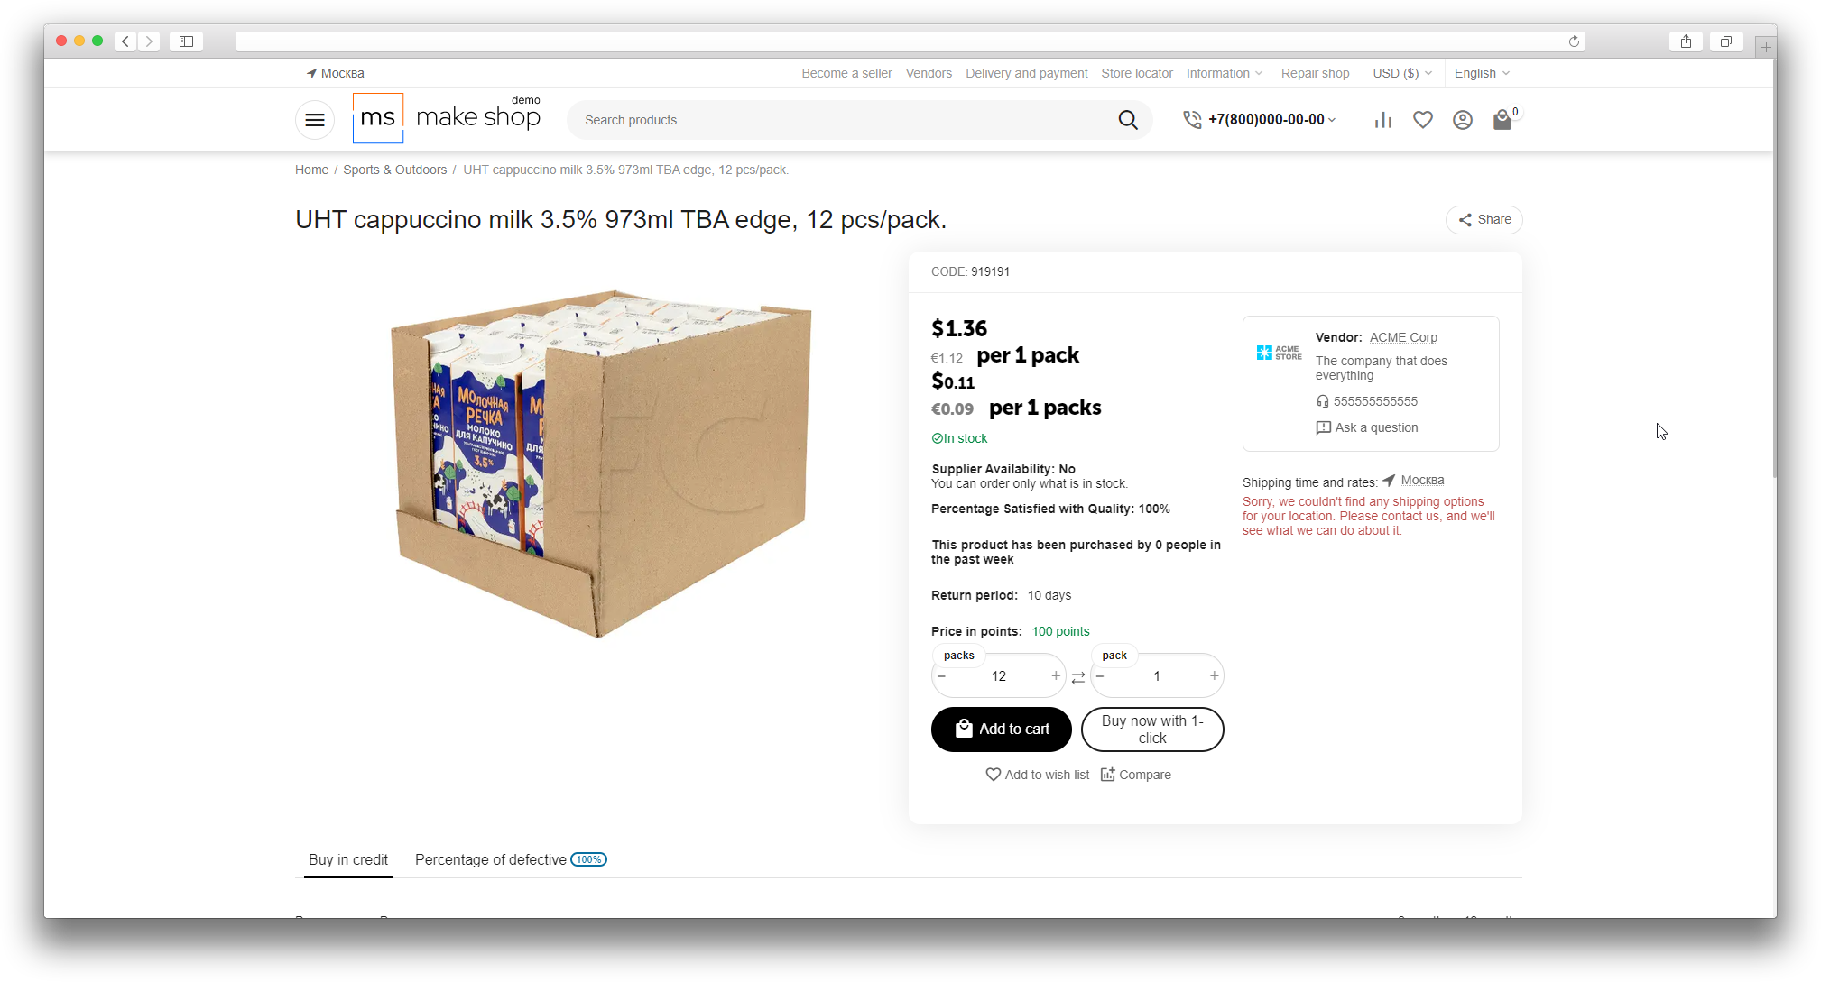Open the hamburger main menu

tap(315, 120)
